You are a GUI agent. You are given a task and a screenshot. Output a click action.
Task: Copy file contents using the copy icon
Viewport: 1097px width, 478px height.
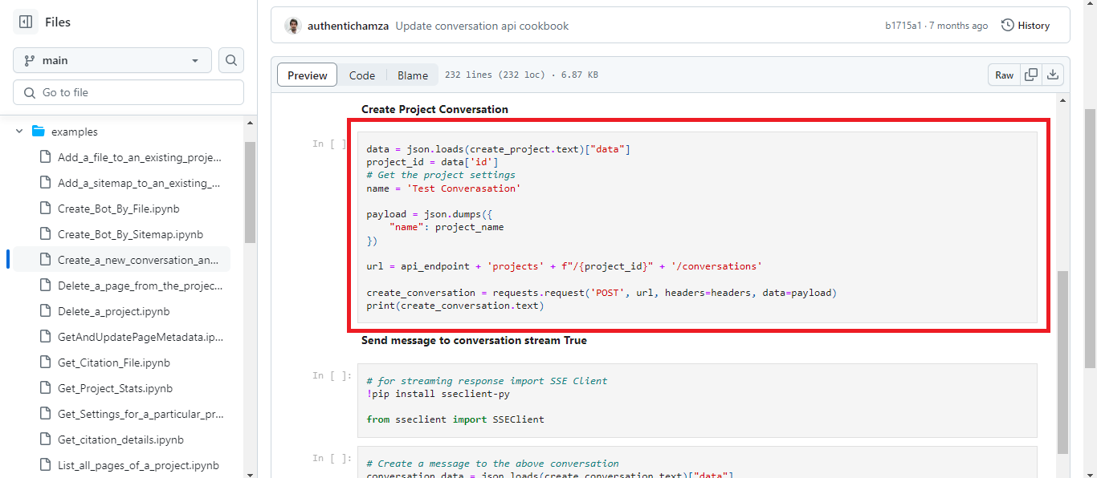(1030, 74)
